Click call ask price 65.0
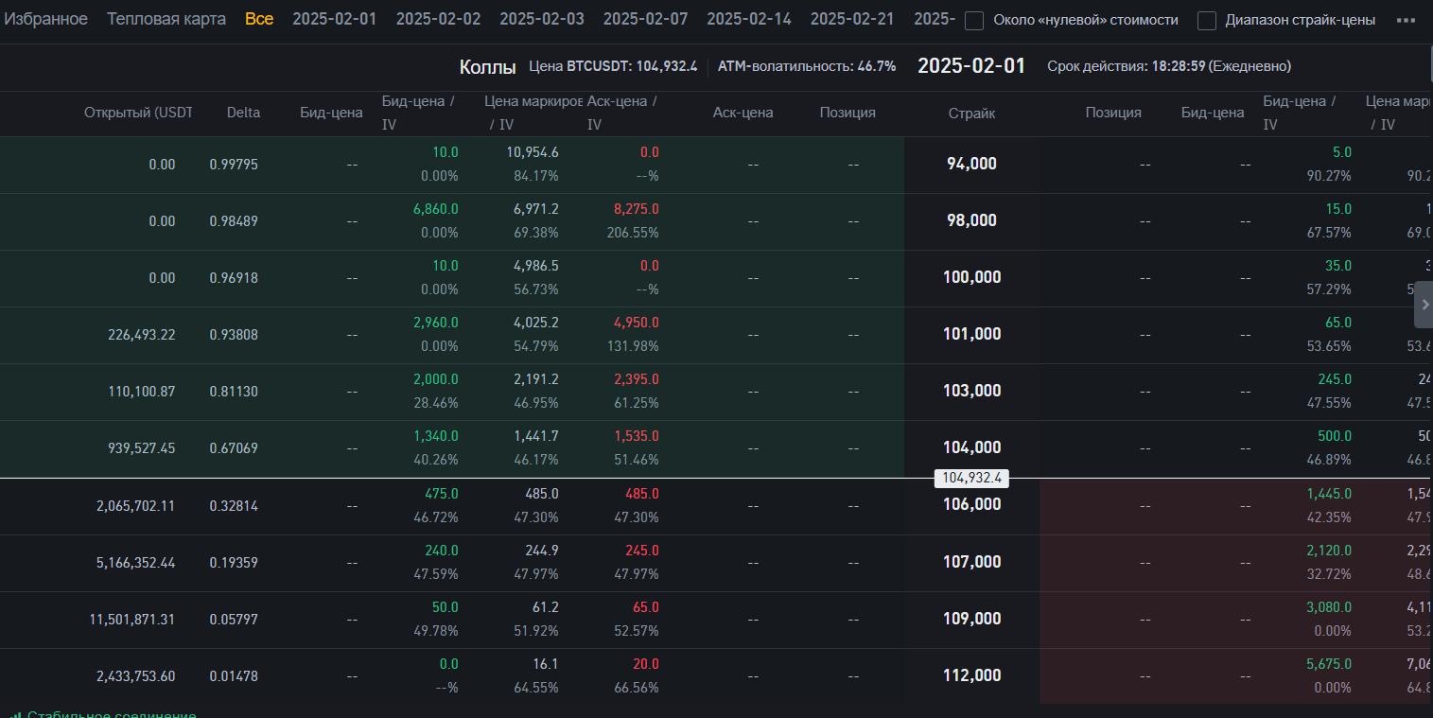Viewport: 1433px width, 718px height. point(646,607)
